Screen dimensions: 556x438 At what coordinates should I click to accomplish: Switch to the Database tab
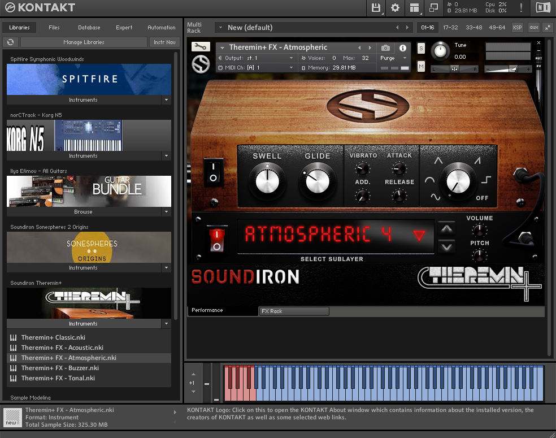89,27
